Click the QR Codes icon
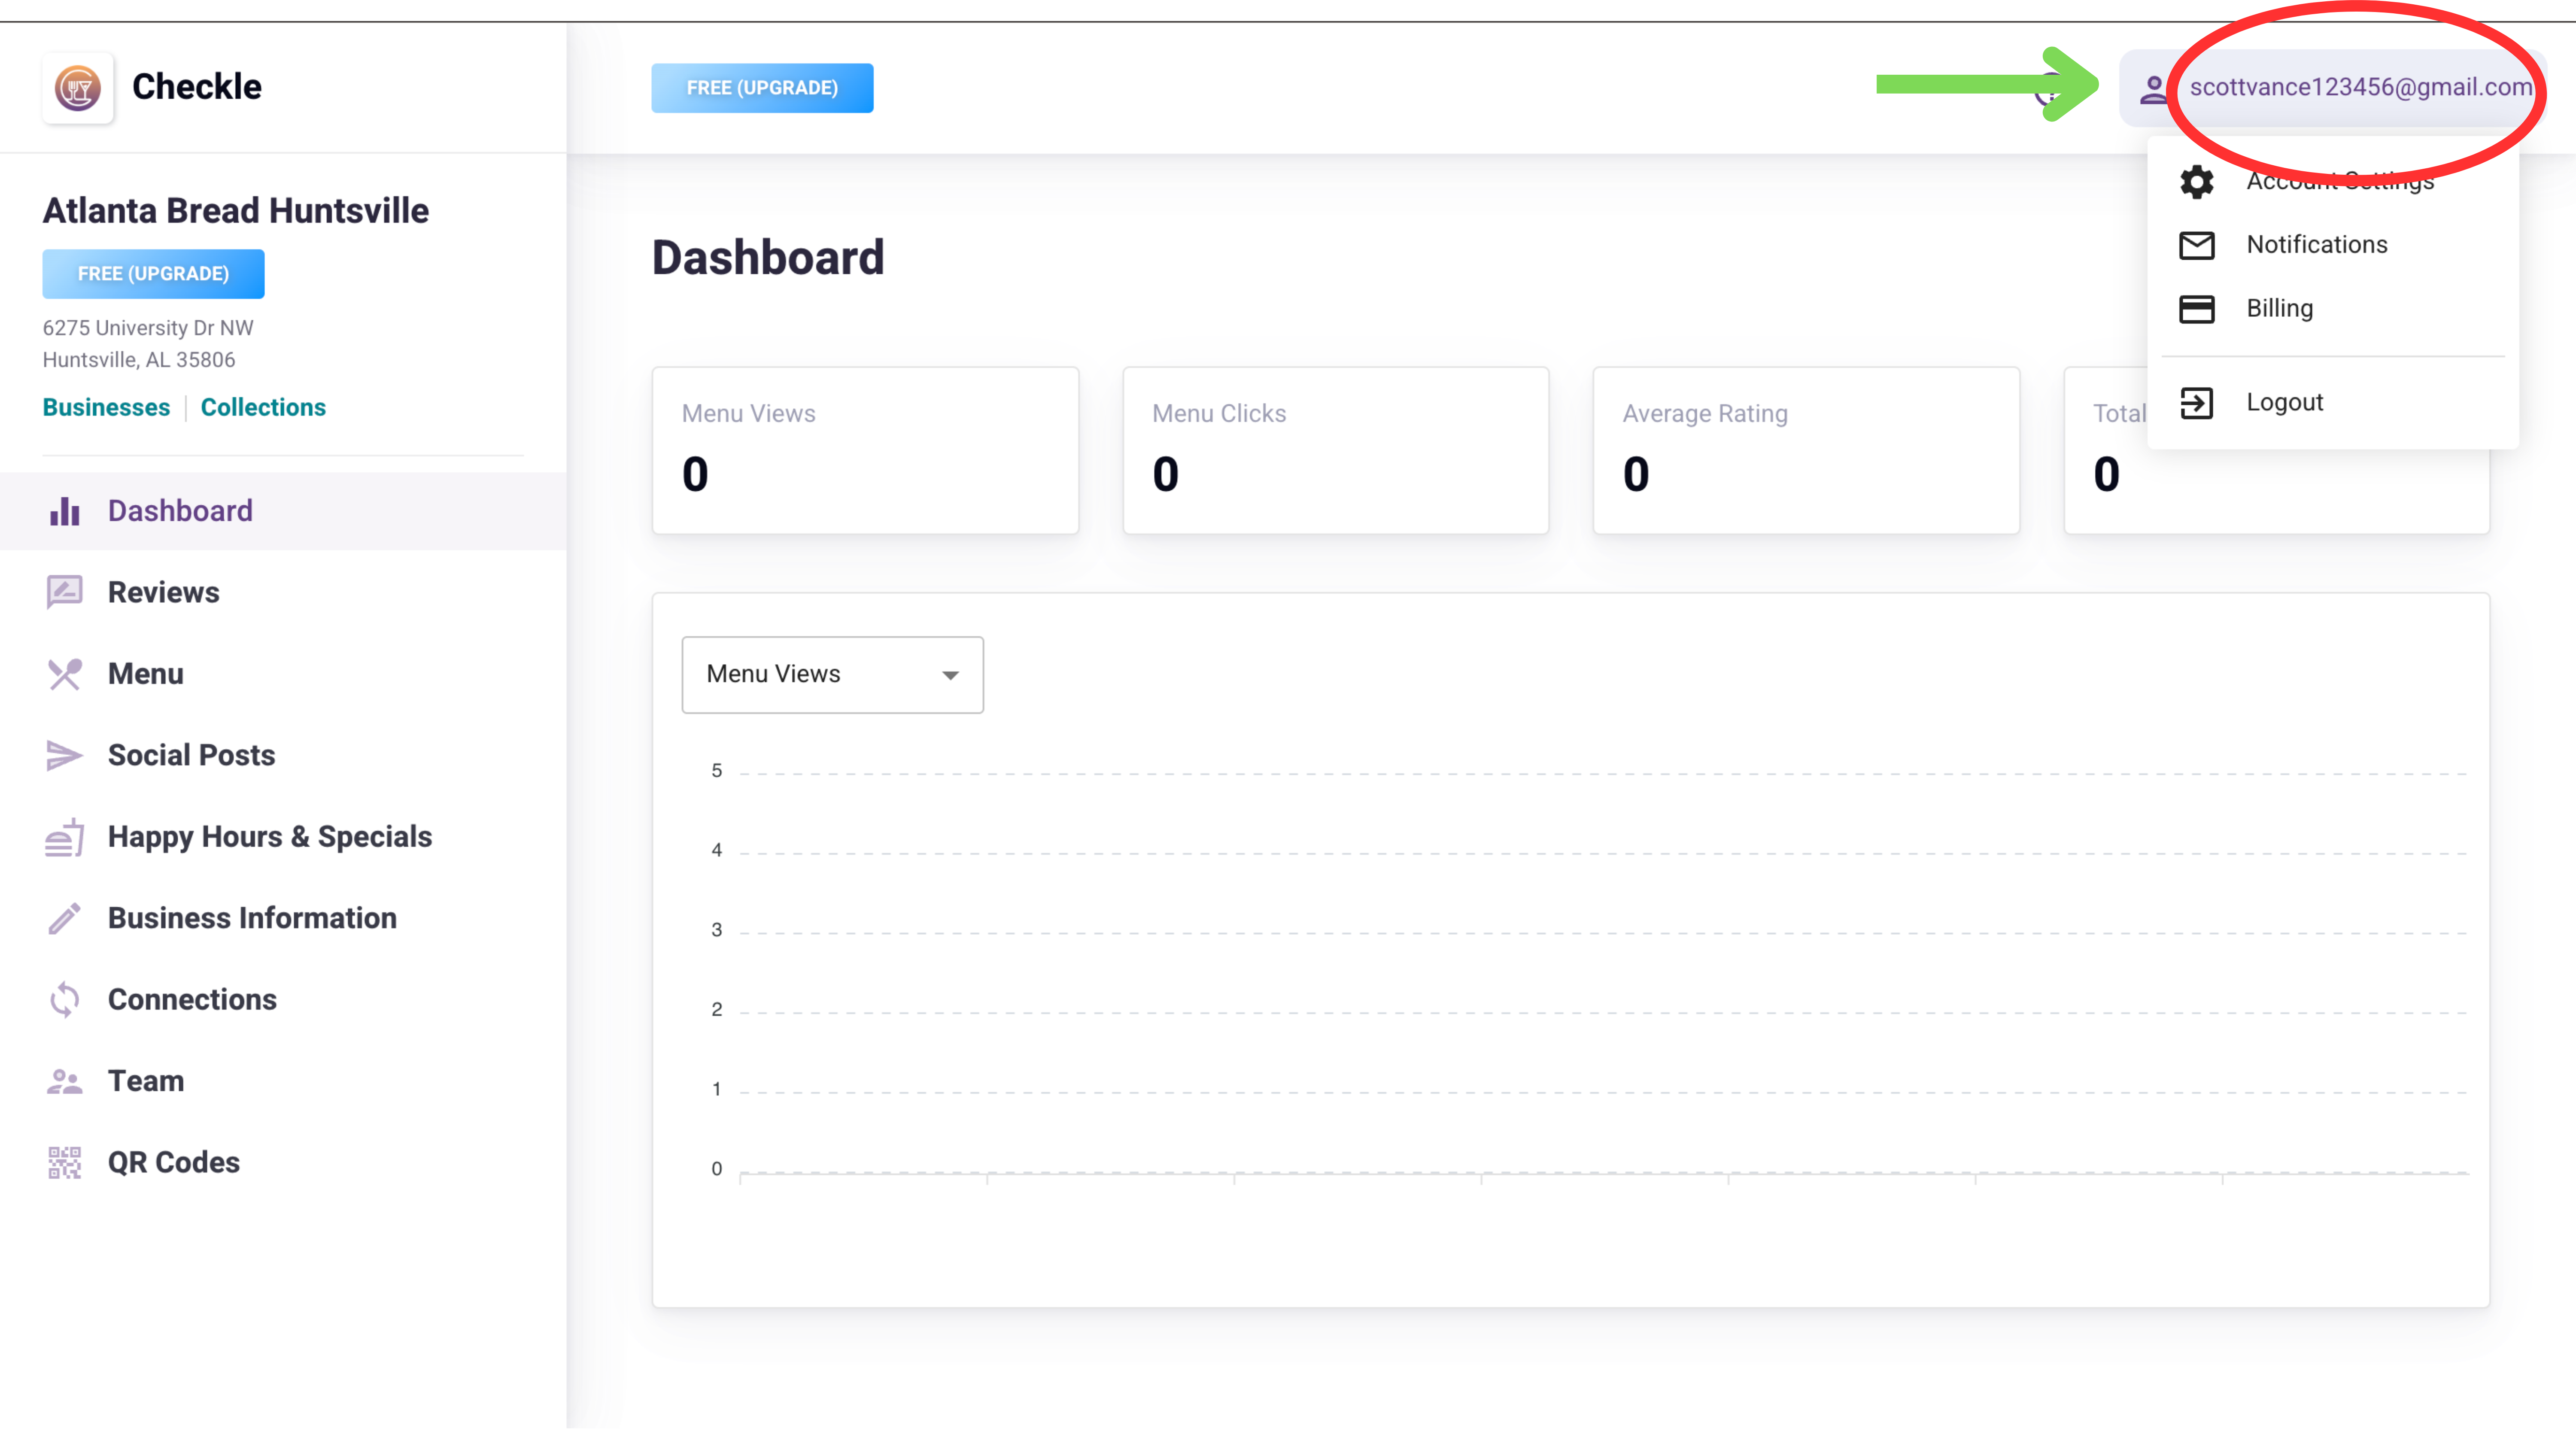The height and width of the screenshot is (1449, 2576). click(x=65, y=1163)
